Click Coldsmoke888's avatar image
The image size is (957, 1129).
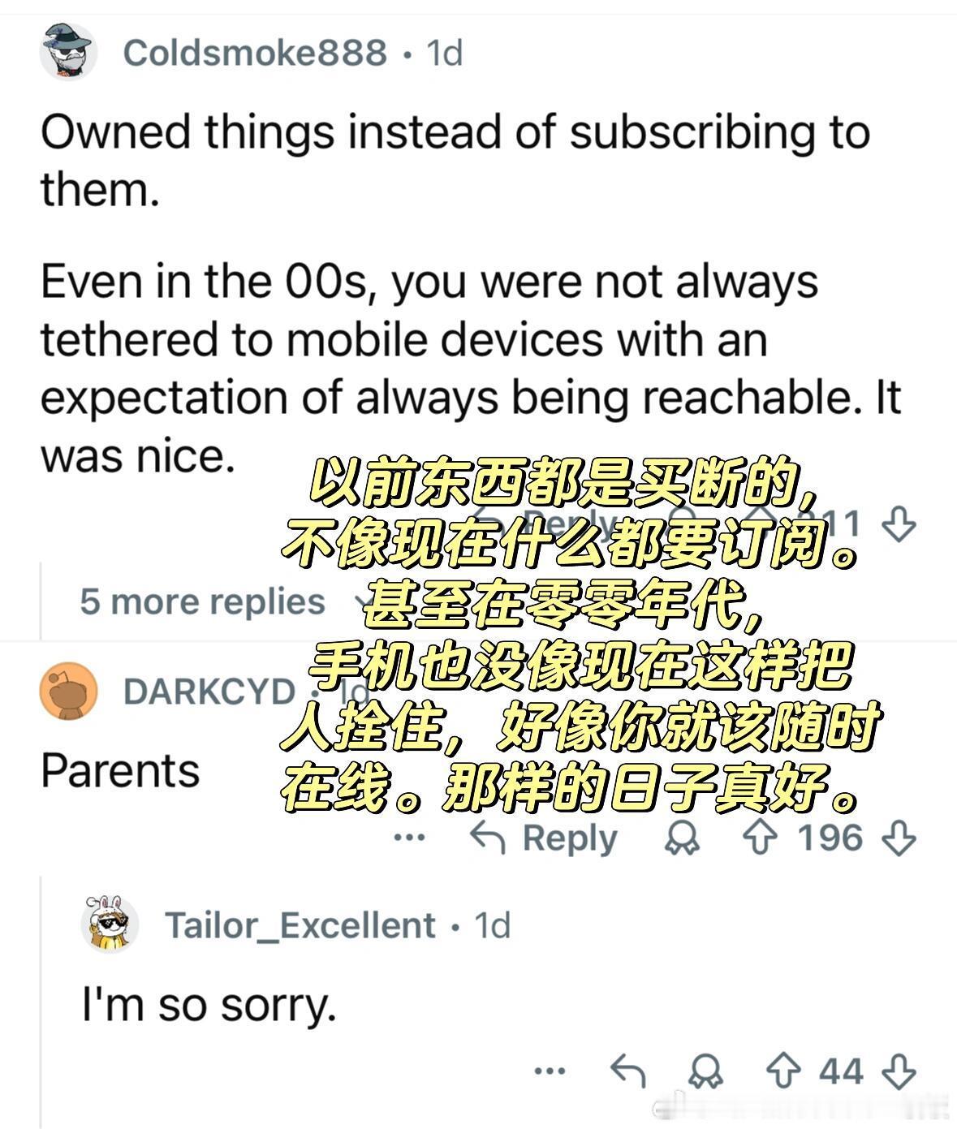coord(69,52)
